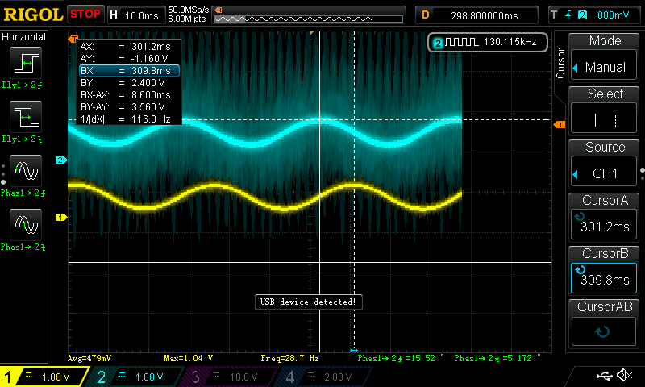The image size is (645, 387).
Task: Click the highlighted BX 309.8ms row
Action: tap(129, 71)
